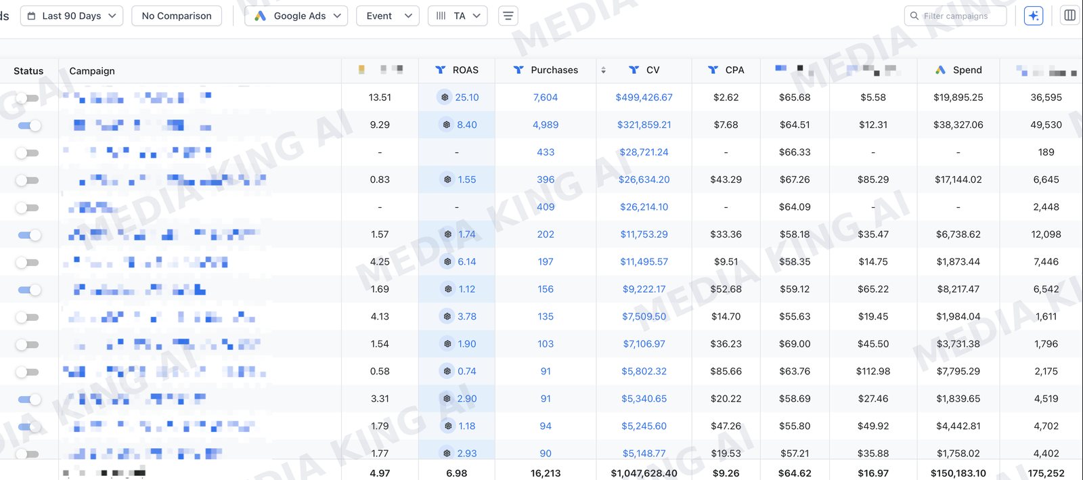The height and width of the screenshot is (480, 1083).
Task: Enable status toggle for the 103 purchases row
Action: pos(27,345)
